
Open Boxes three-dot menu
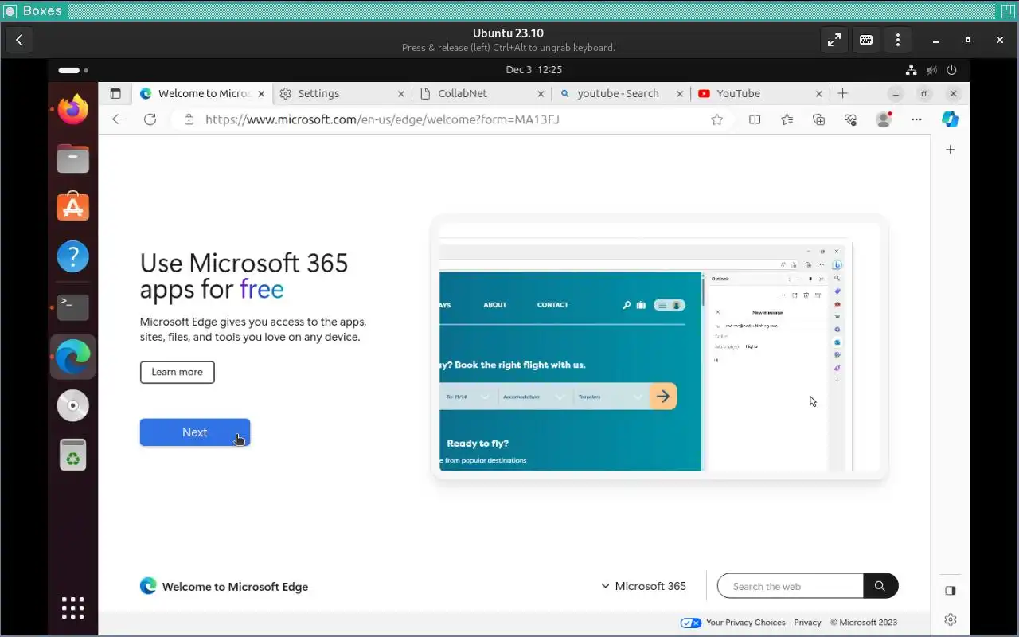898,40
